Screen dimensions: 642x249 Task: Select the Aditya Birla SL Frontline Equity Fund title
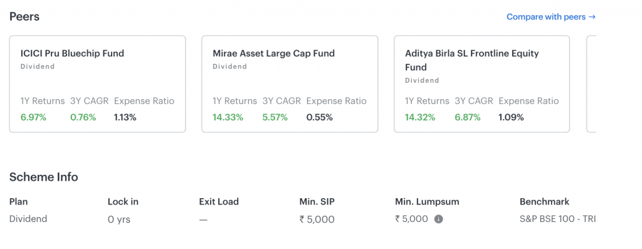472,60
